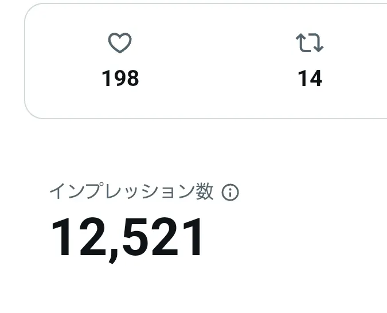Open the impressions info circle icon

click(x=230, y=192)
